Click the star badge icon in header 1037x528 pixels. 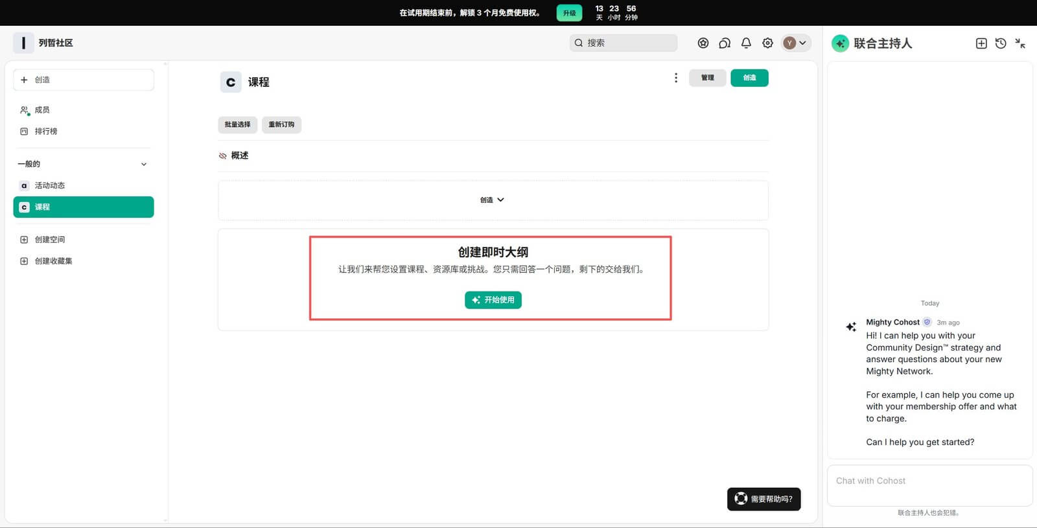[703, 43]
